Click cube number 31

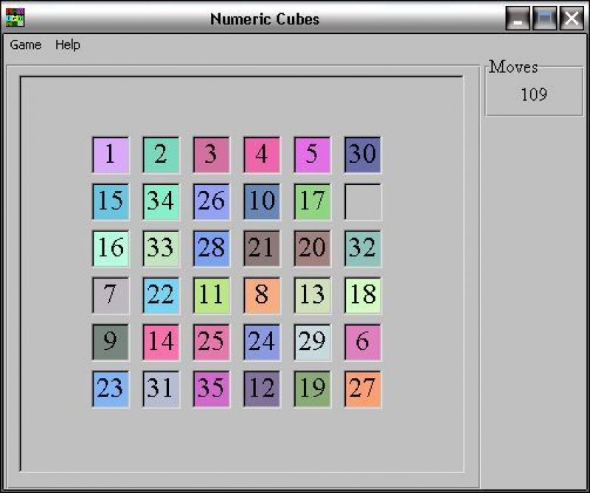click(x=161, y=390)
